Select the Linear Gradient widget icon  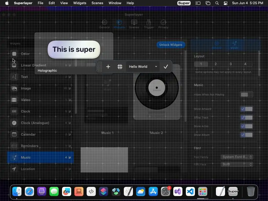point(14,65)
